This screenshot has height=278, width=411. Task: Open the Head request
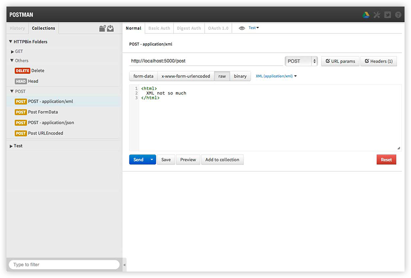coord(33,81)
